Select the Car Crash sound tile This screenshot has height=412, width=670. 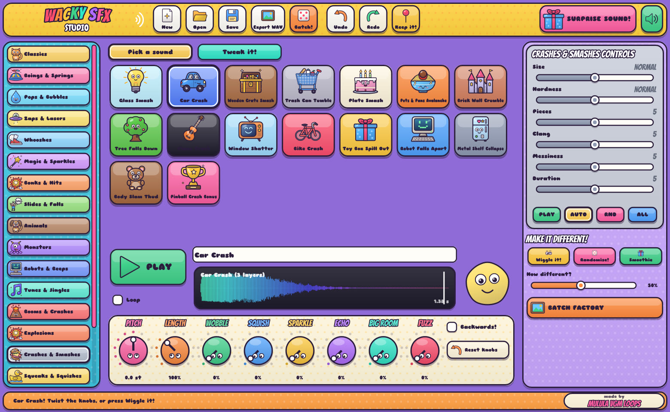(194, 86)
